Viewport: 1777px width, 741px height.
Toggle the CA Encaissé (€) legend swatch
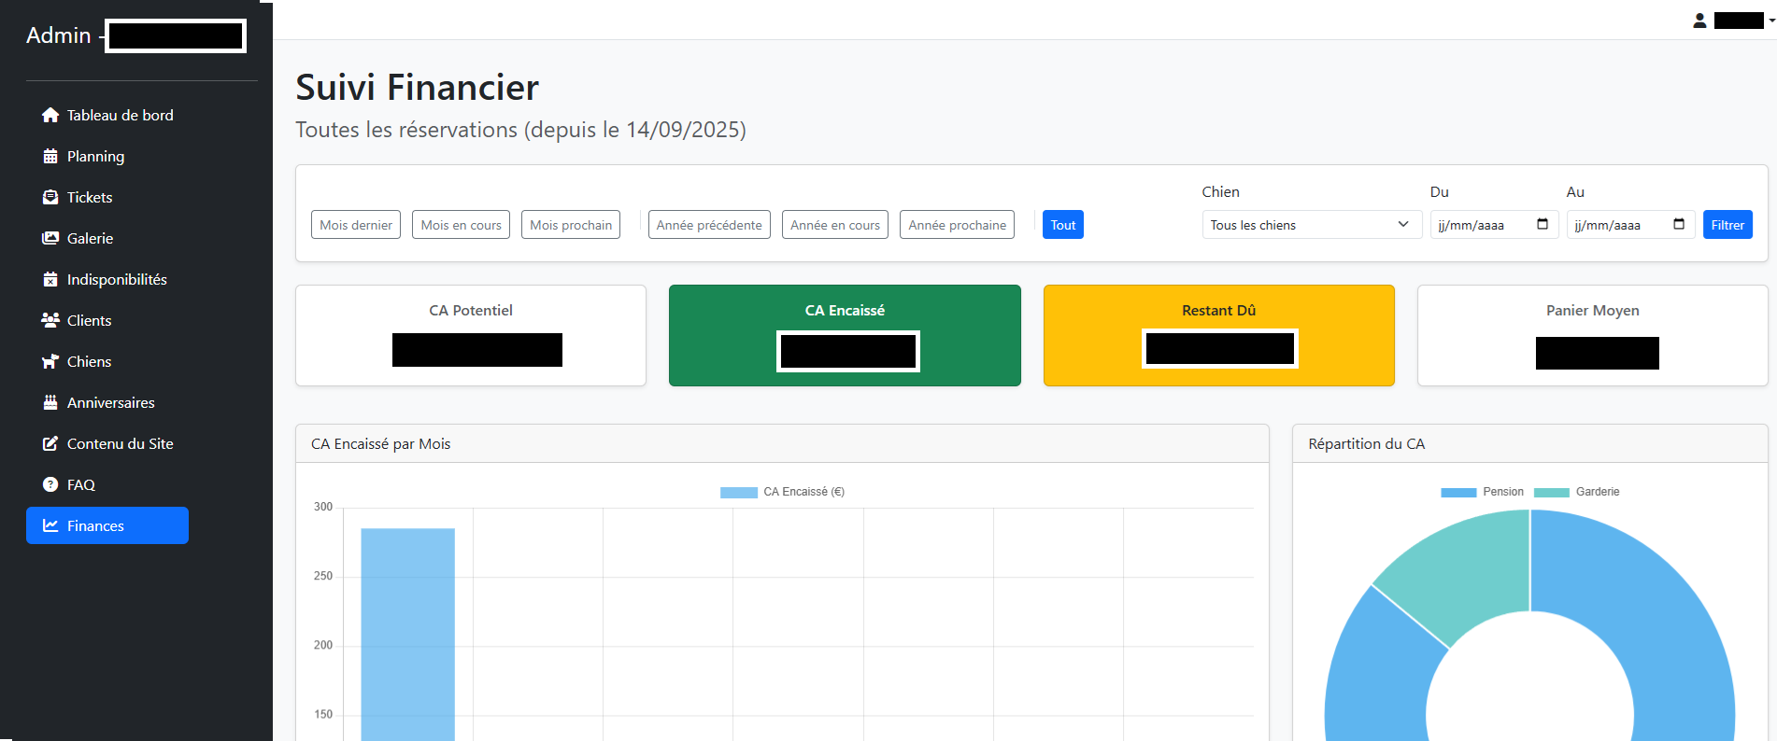(x=739, y=492)
